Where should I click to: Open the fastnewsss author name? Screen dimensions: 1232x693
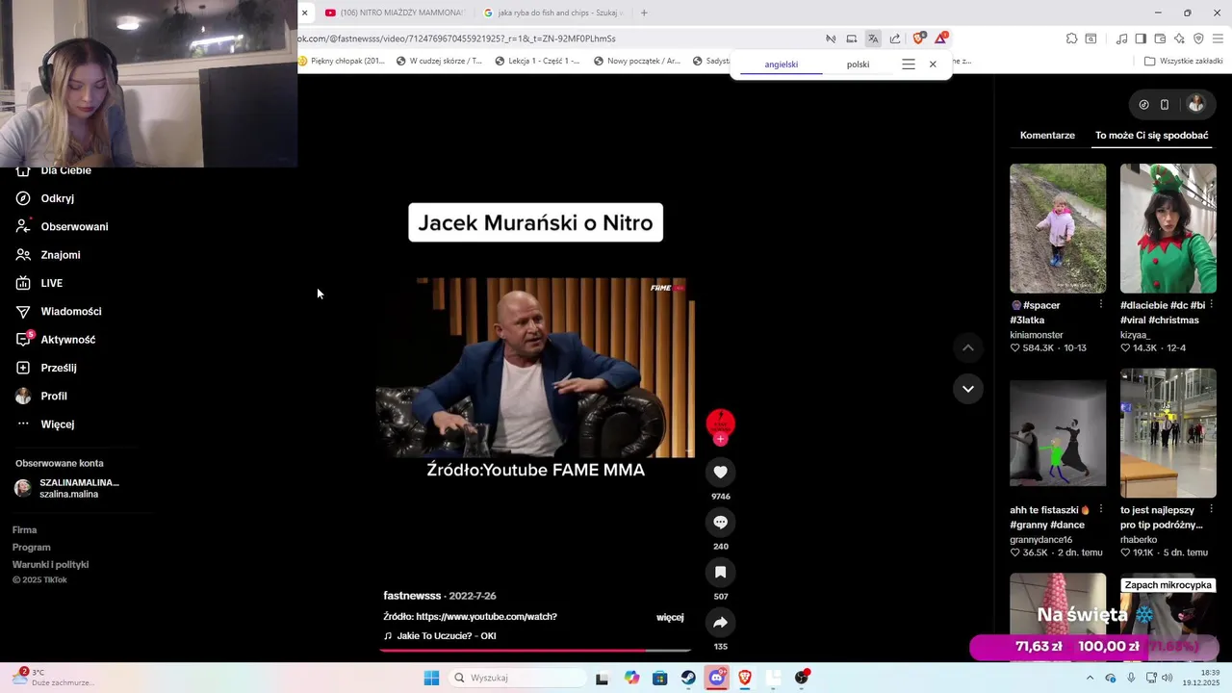(412, 596)
